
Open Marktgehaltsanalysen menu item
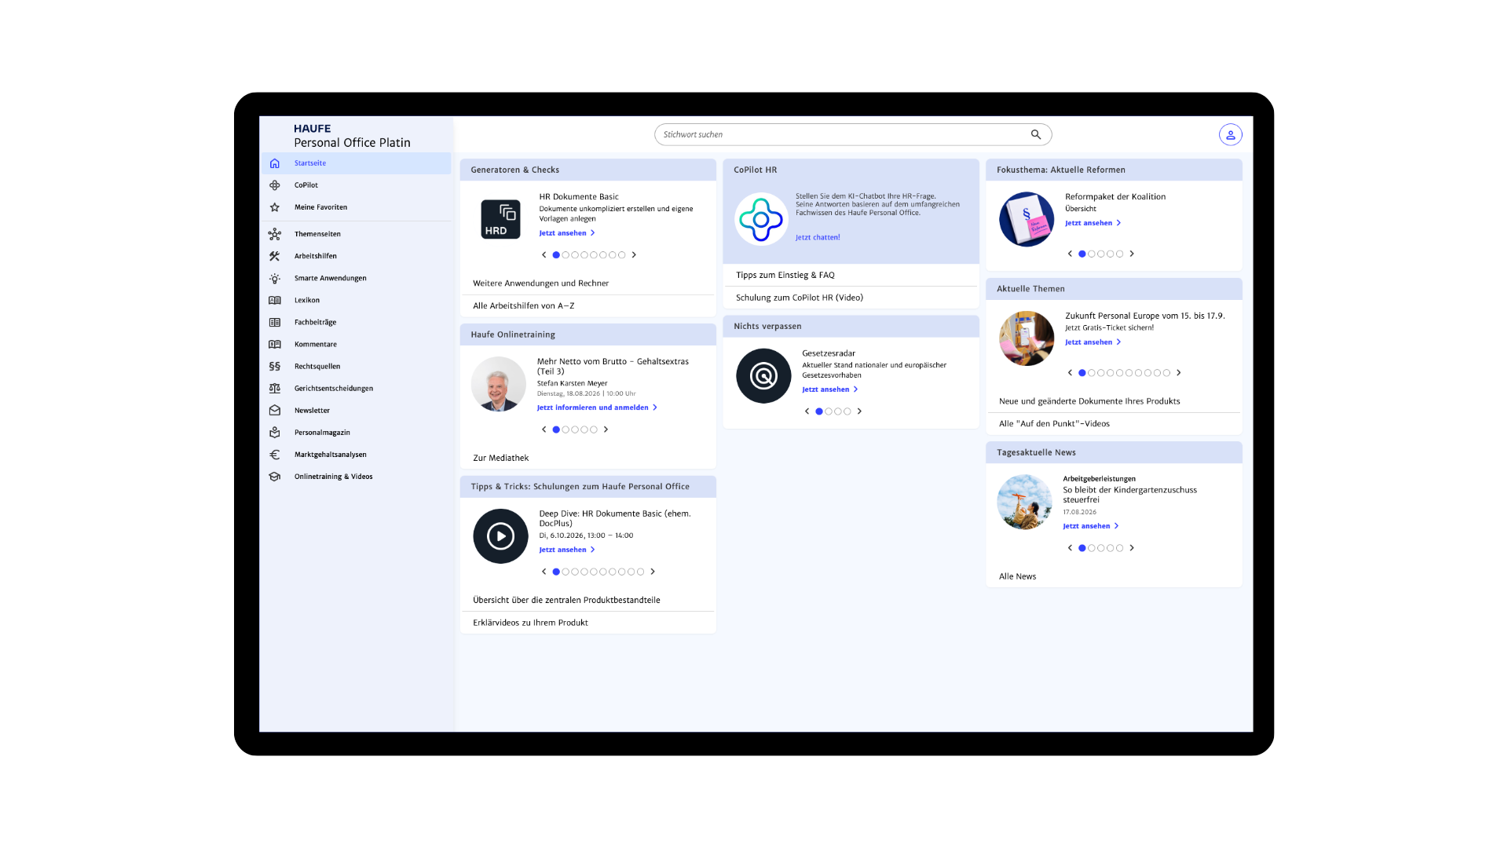tap(357, 455)
